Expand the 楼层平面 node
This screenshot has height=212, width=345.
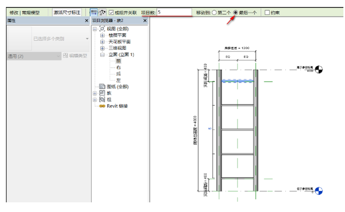102,35
